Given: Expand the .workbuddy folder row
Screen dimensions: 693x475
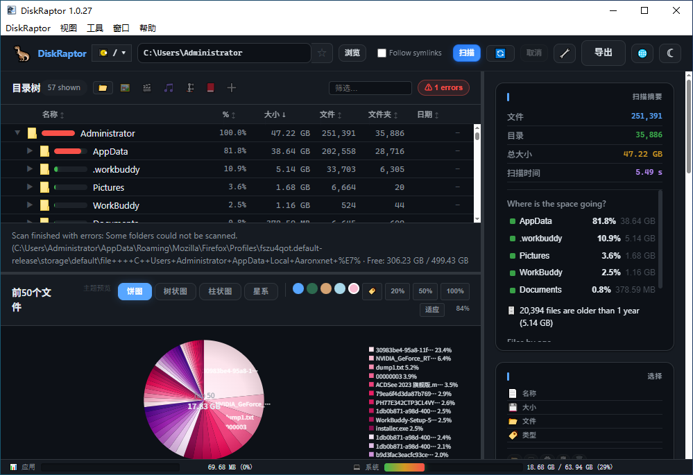Looking at the screenshot, I should click(30, 169).
